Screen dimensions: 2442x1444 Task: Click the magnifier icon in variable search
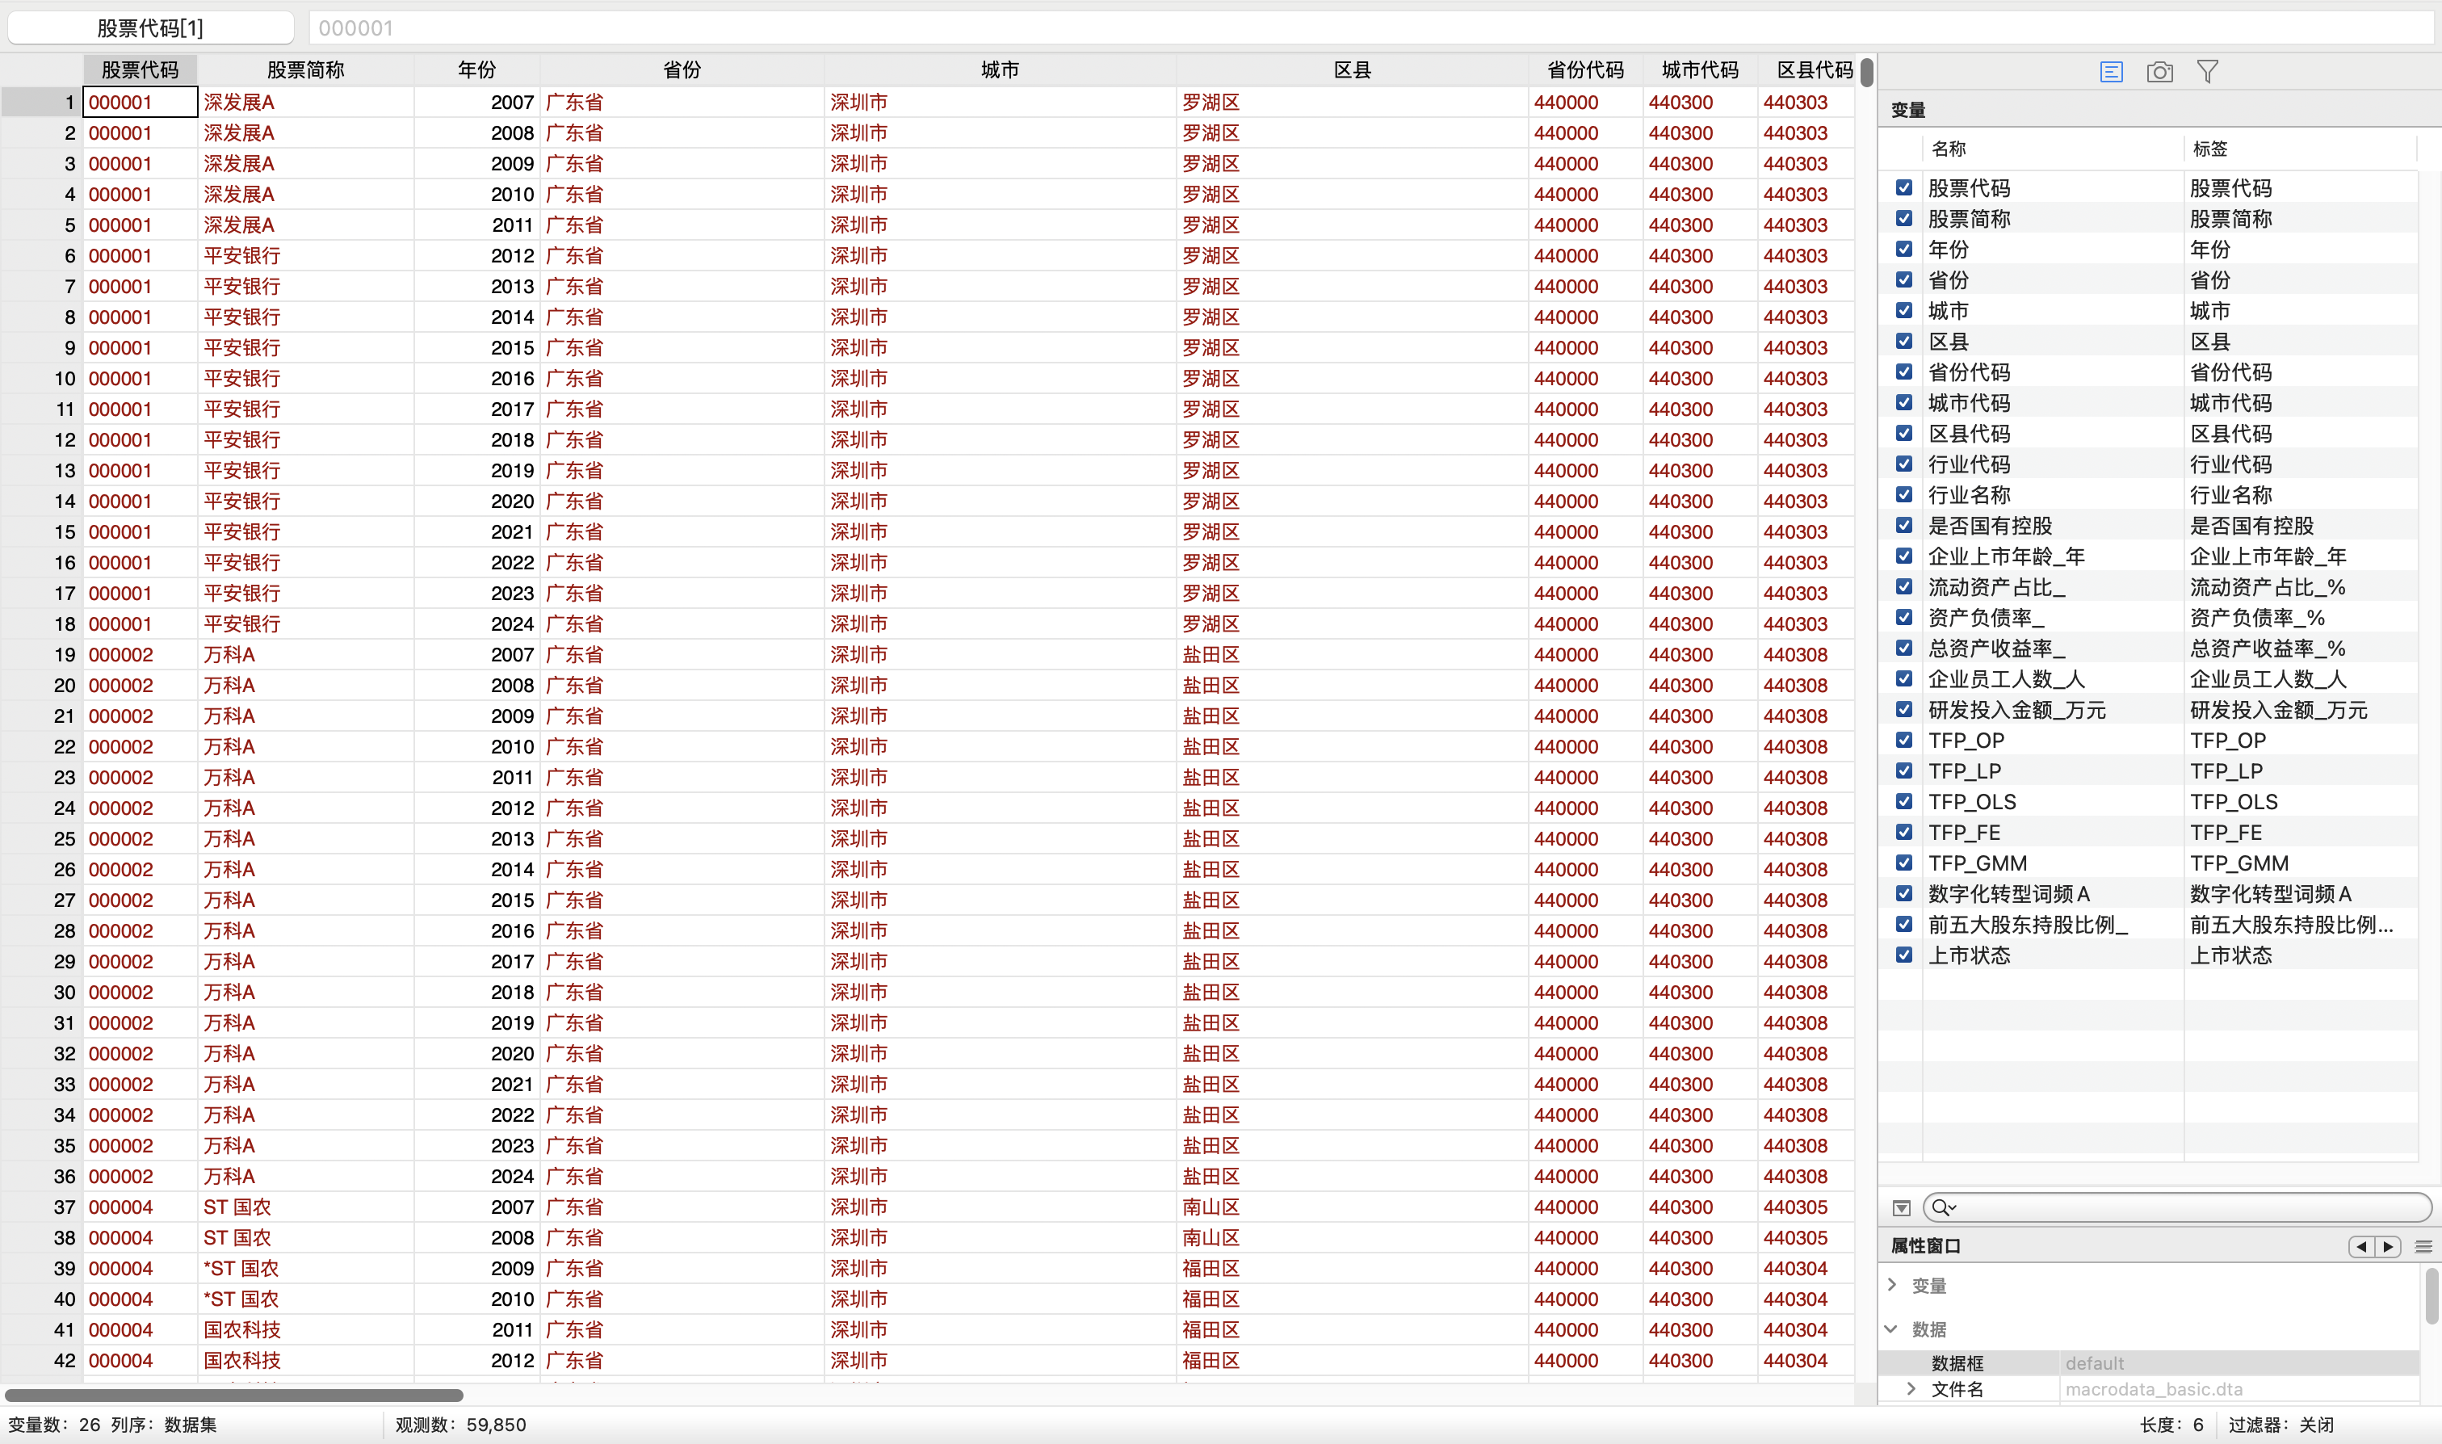coord(1941,1207)
